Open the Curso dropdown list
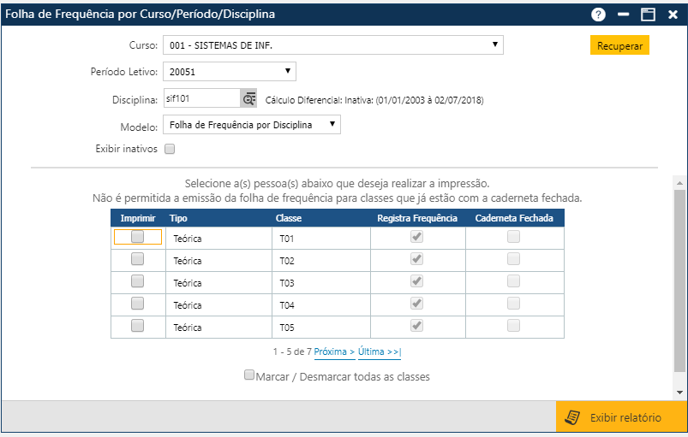Viewport: 688px width, 437px height. point(332,45)
